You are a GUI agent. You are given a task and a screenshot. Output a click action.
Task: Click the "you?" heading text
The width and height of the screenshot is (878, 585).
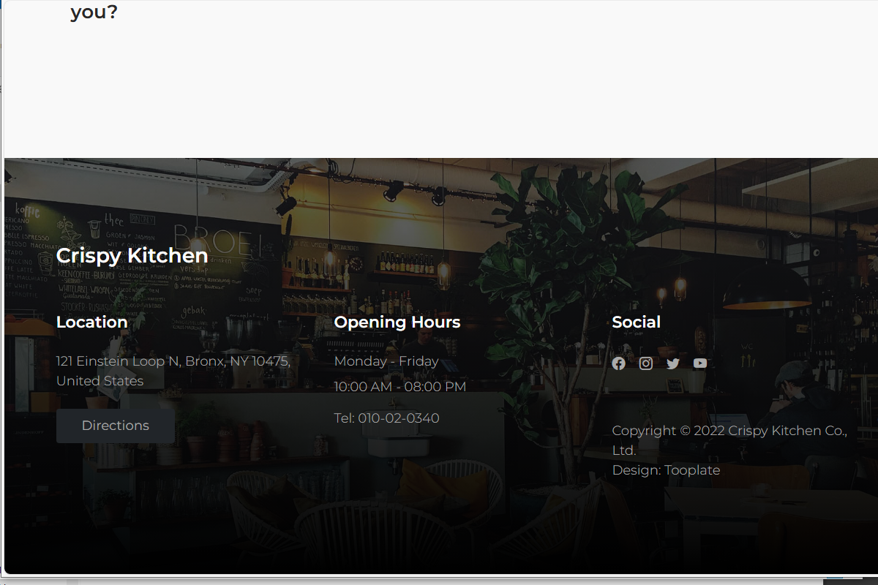pos(94,12)
